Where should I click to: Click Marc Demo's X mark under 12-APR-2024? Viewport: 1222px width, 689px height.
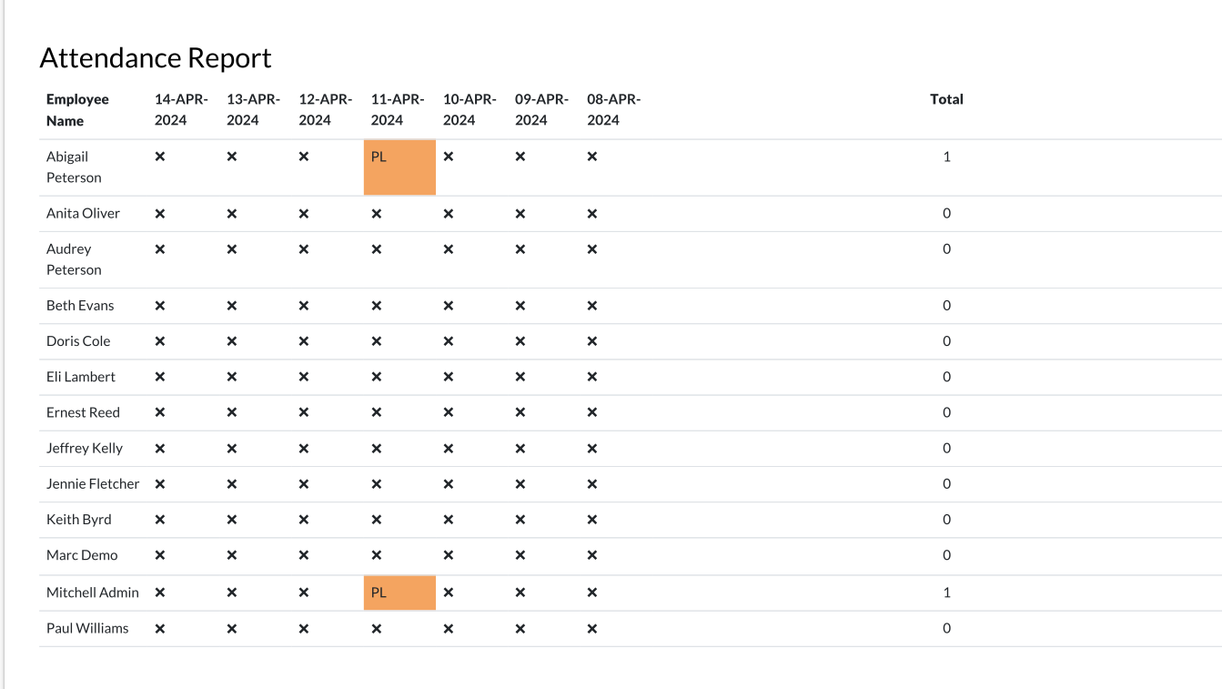click(304, 555)
